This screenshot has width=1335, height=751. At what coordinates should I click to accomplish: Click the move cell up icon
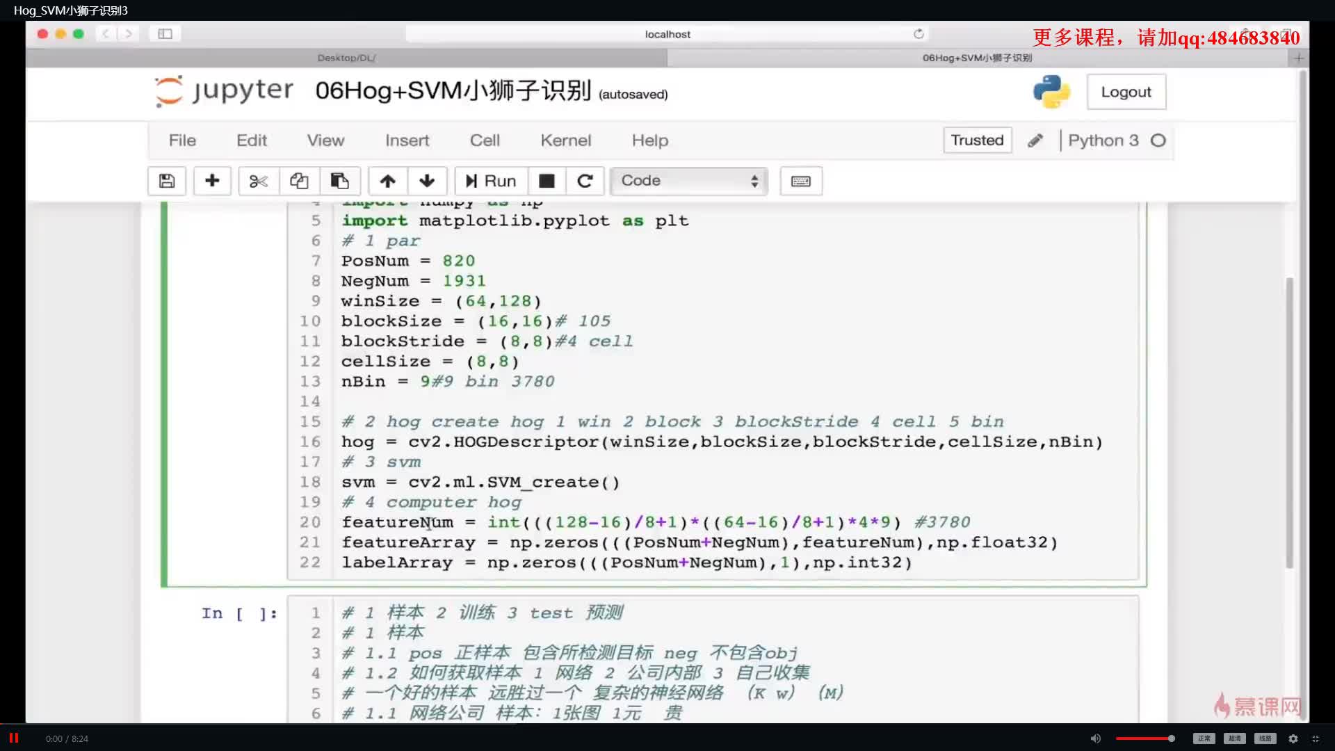[x=386, y=179]
